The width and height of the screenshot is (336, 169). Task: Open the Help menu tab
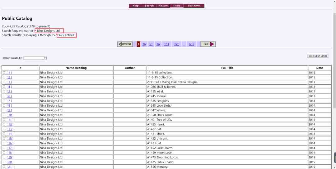[x=135, y=6]
